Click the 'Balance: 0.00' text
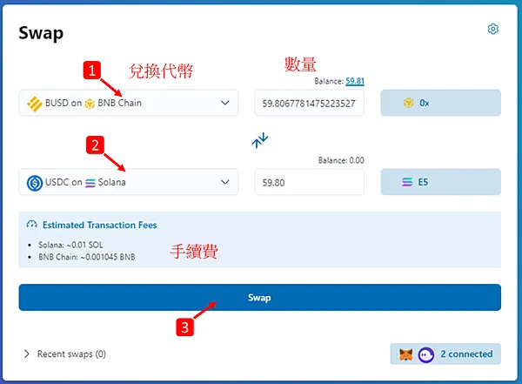The height and width of the screenshot is (384, 522). click(341, 160)
